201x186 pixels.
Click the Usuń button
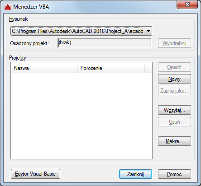(x=174, y=122)
